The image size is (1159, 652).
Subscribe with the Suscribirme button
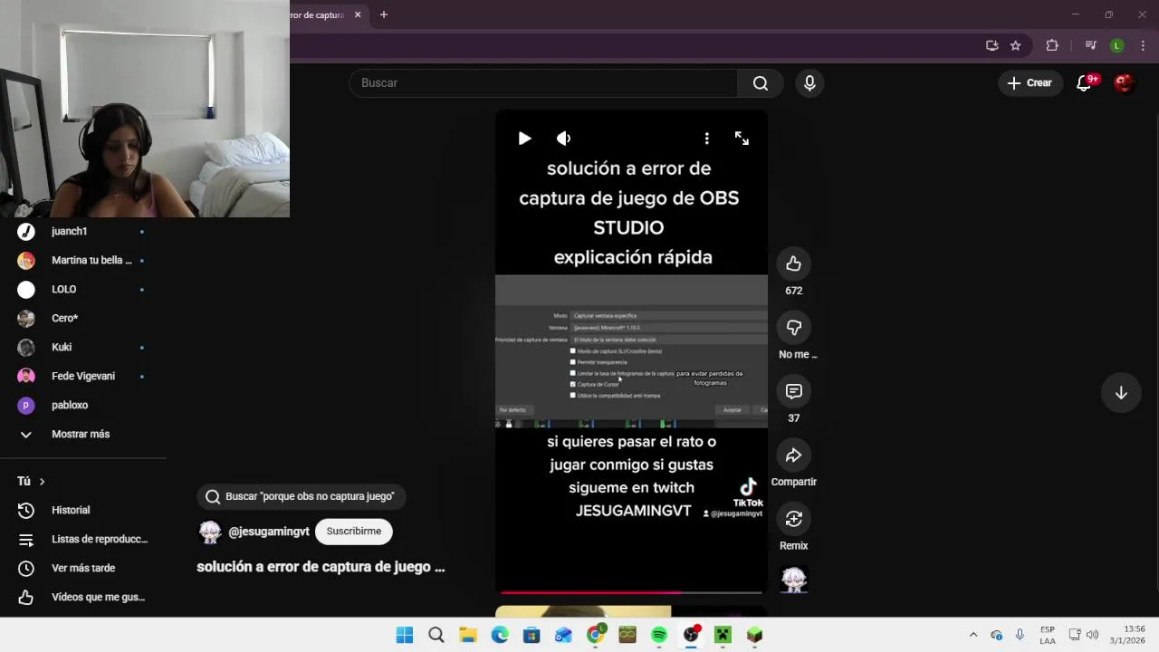click(354, 532)
